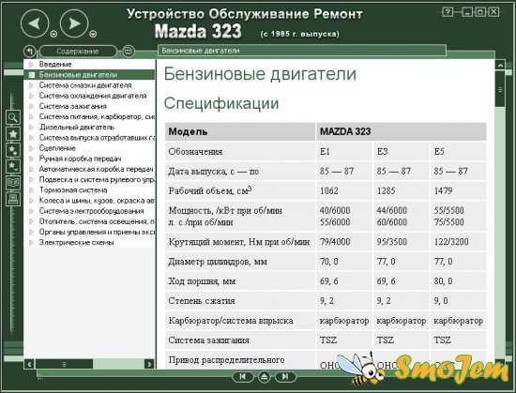Screen dimensions: 516x393
Task: Open the book view icon in sidebar
Action: 13,183
